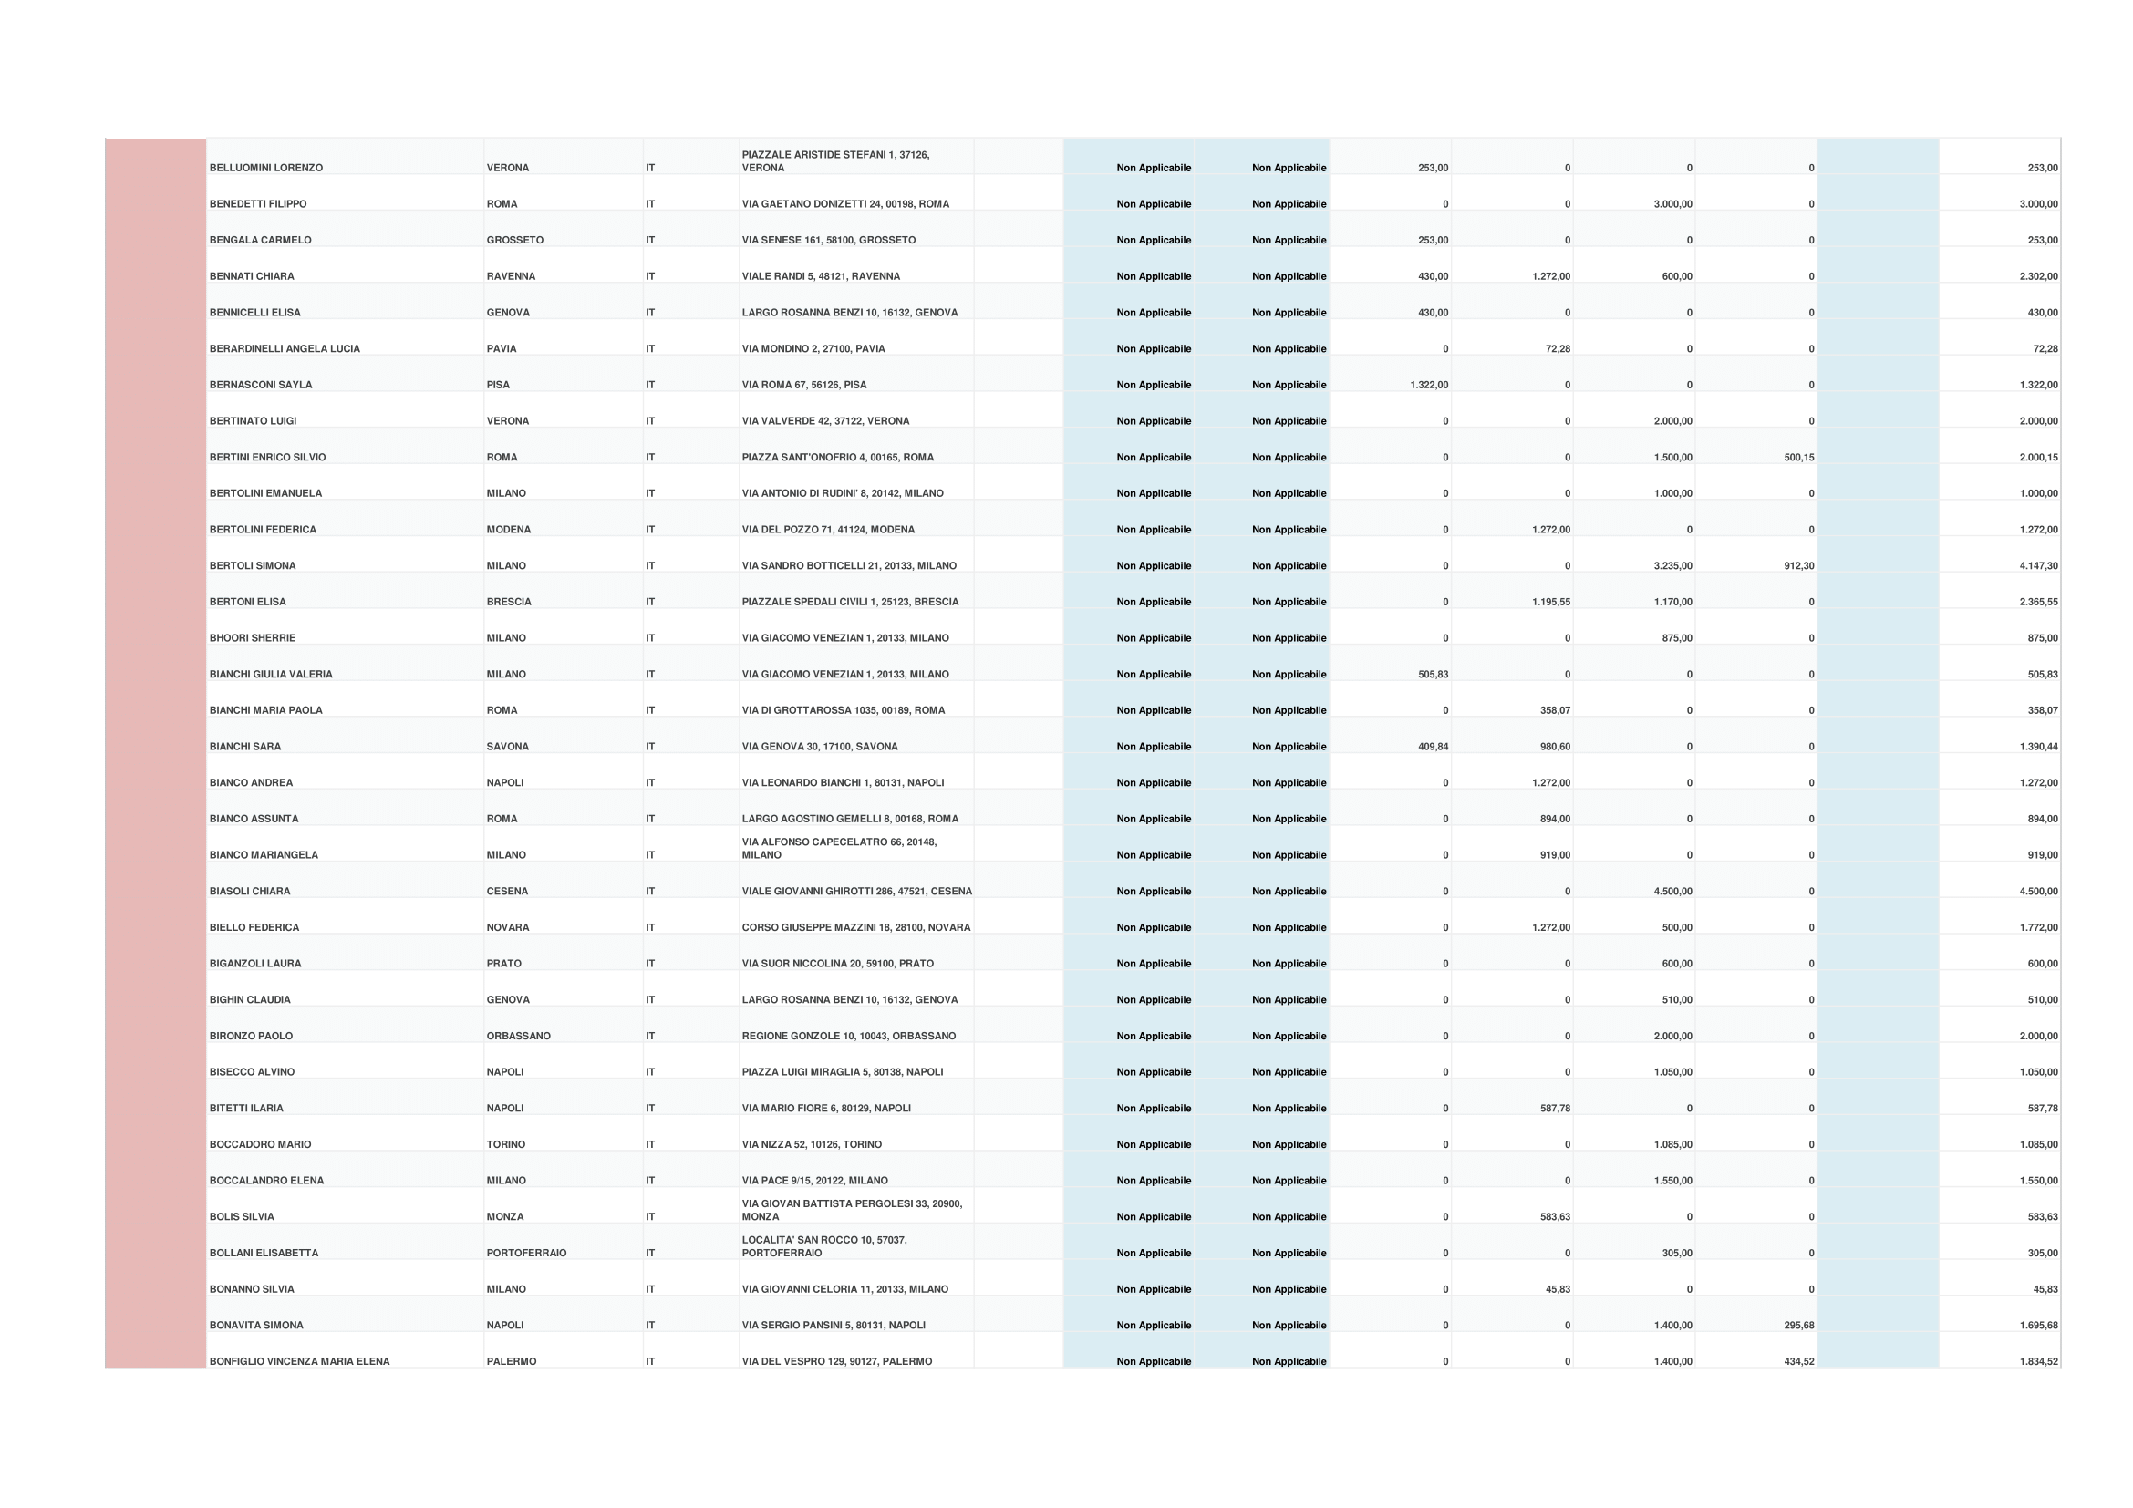Click the value 1.322,00 in the rightmost column
This screenshot has width=2133, height=1508.
(2038, 386)
